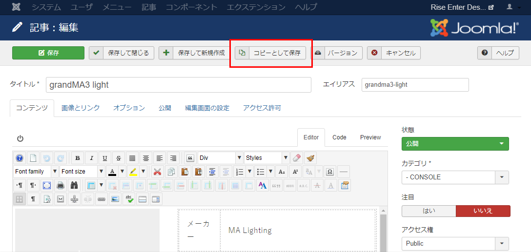Insert special character with Omega icon
This screenshot has width=531, height=252.
pos(330,172)
